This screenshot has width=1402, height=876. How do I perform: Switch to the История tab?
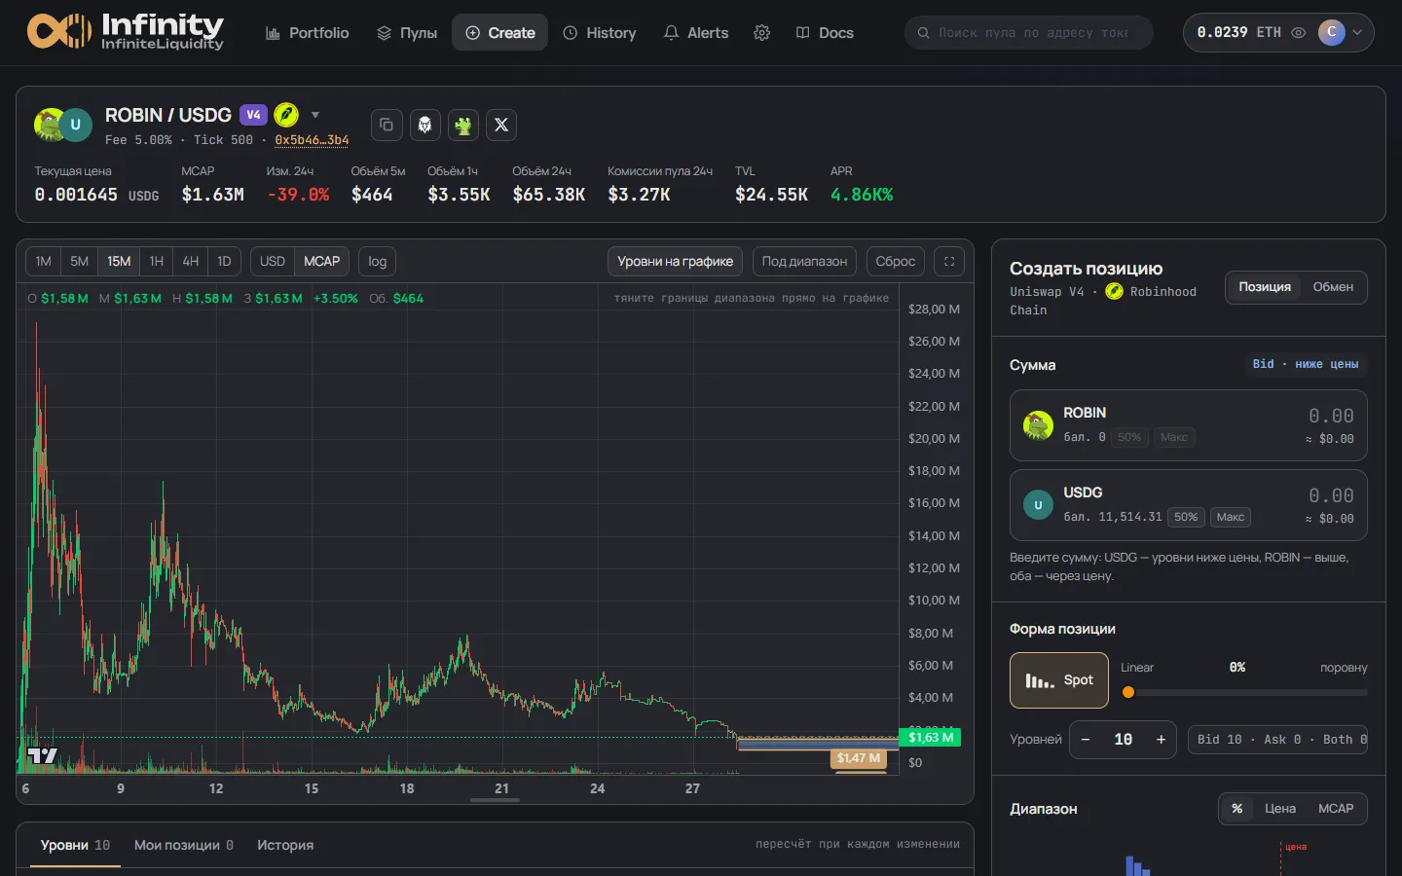coord(285,845)
